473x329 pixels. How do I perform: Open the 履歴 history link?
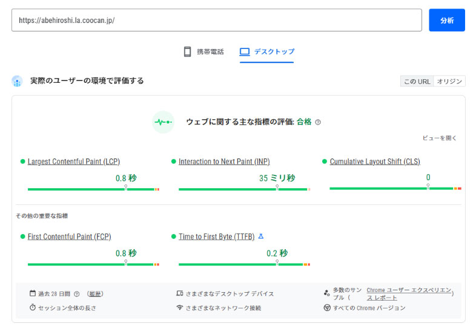click(95, 294)
